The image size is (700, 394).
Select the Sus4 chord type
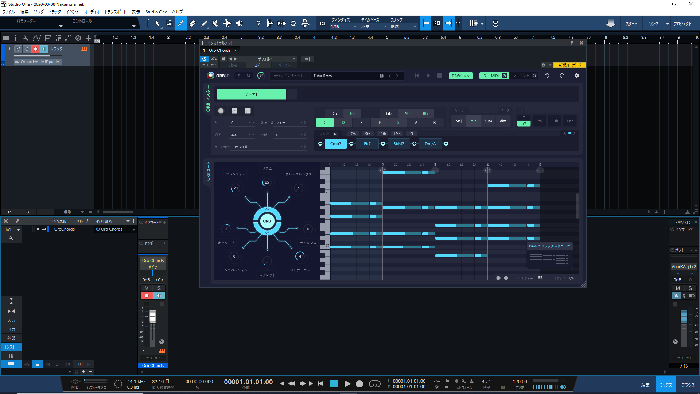coord(488,121)
